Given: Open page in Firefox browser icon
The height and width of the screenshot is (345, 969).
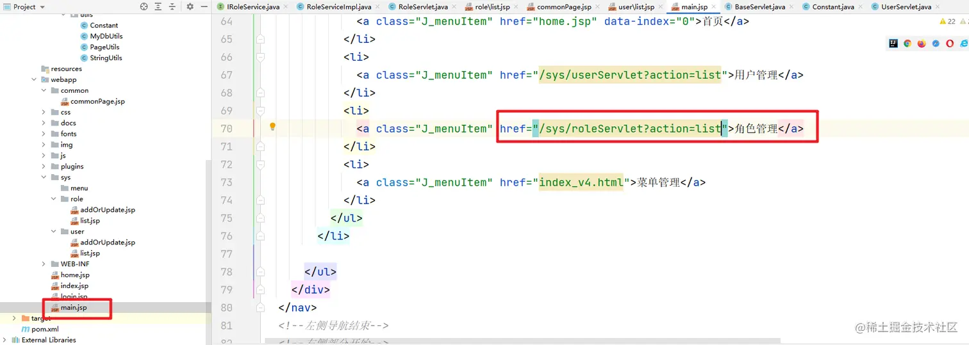Looking at the screenshot, I should click(922, 44).
